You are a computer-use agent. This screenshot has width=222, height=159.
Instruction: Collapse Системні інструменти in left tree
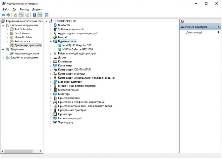tap(3, 25)
